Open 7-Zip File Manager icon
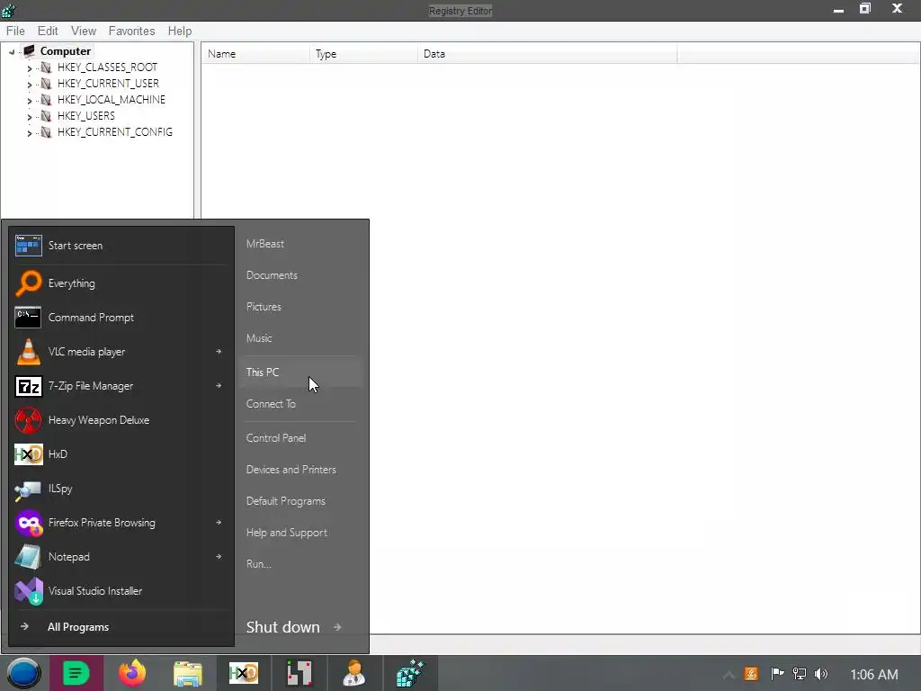This screenshot has width=921, height=691. tap(28, 386)
